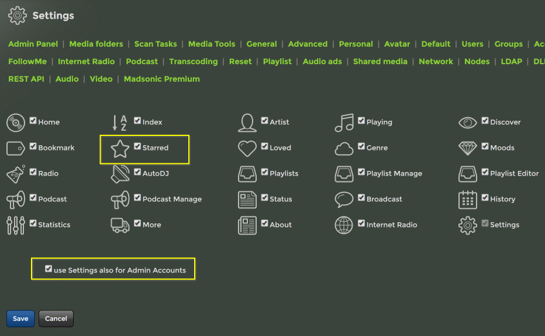Click the Statistics sliders icon
The width and height of the screenshot is (545, 336).
tap(16, 225)
